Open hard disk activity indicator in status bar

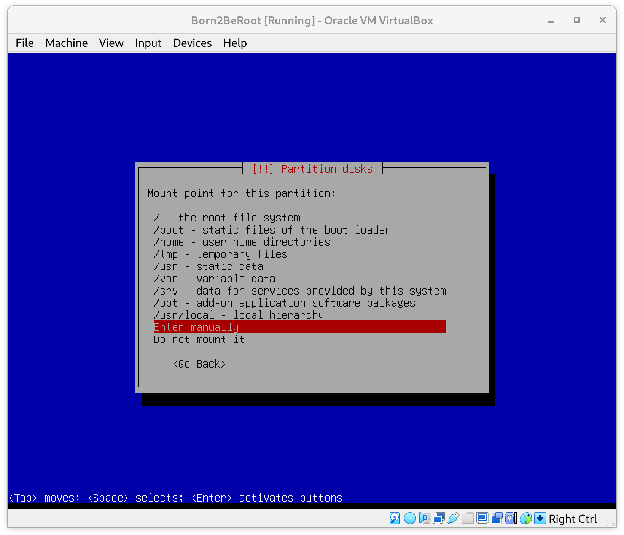tap(395, 518)
